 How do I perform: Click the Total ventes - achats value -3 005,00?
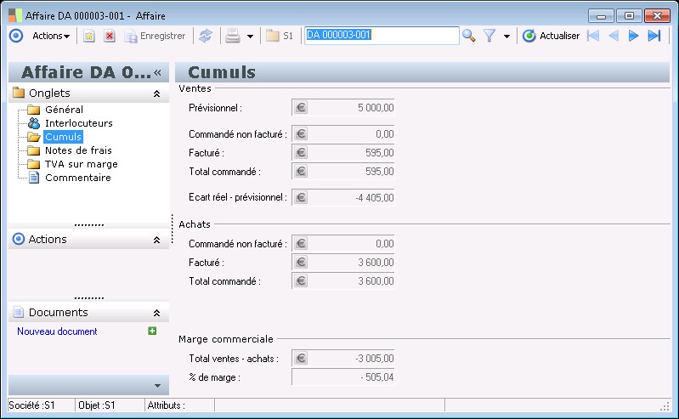click(375, 359)
